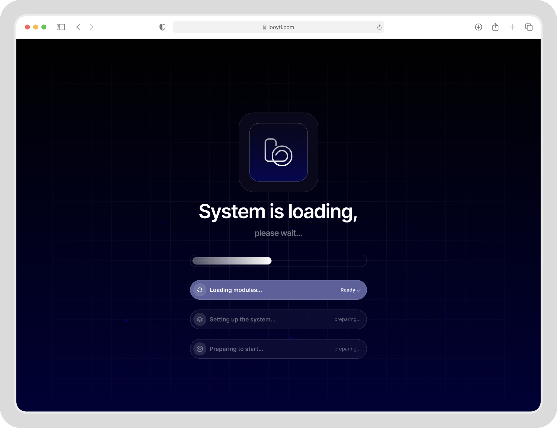The width and height of the screenshot is (557, 428).
Task: Click the loading progress bar
Action: tap(278, 261)
